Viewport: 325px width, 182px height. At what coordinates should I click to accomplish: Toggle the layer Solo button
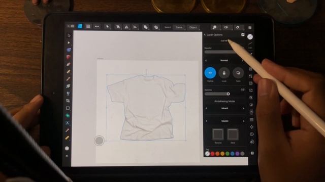pos(238,73)
